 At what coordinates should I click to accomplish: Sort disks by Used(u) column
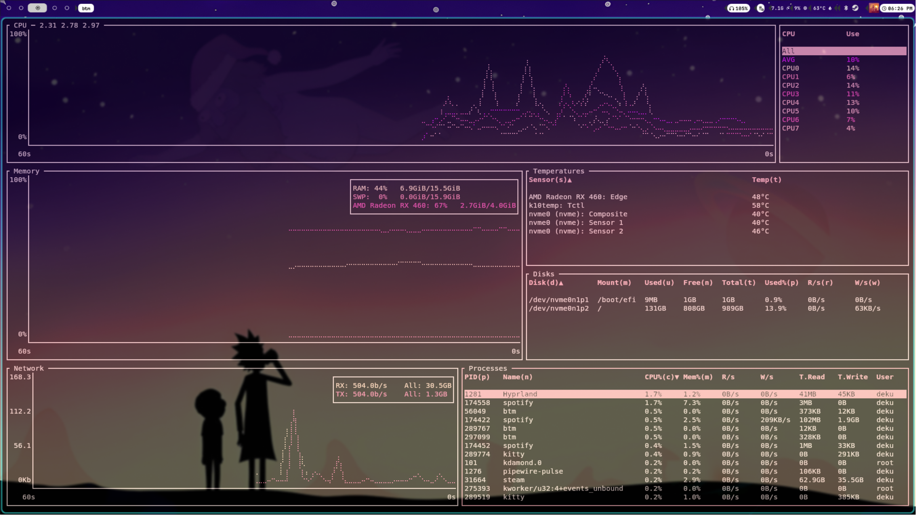point(659,283)
